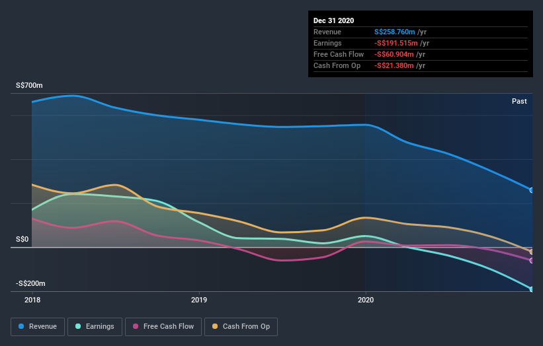Click the Past label in chart
Screen dimensions: 543x346
[x=519, y=101]
